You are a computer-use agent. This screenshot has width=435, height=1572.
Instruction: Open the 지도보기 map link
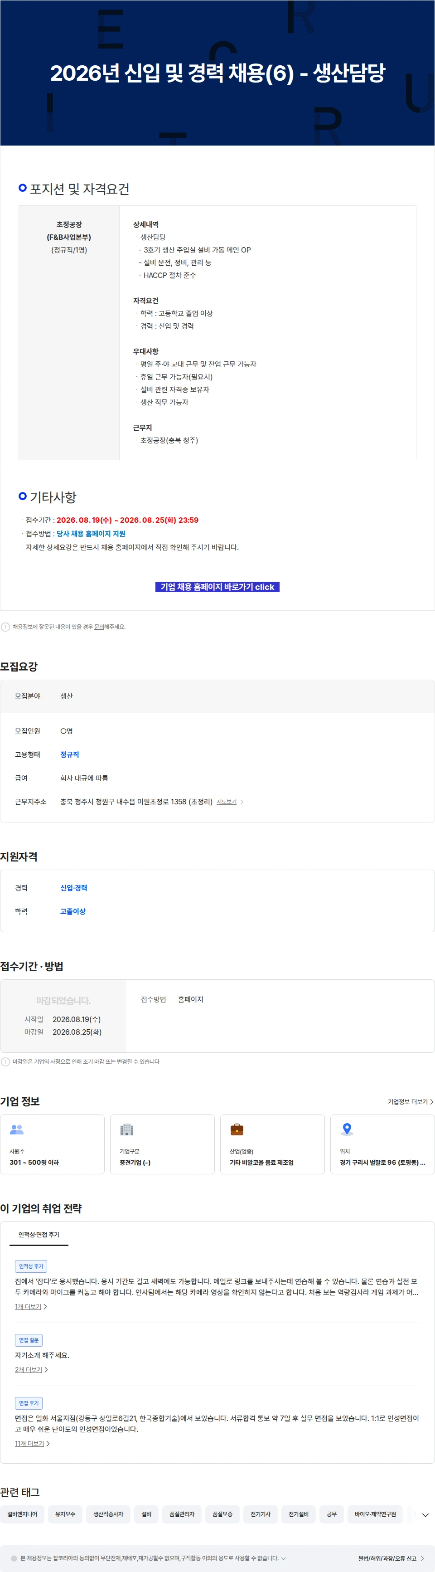[x=227, y=802]
